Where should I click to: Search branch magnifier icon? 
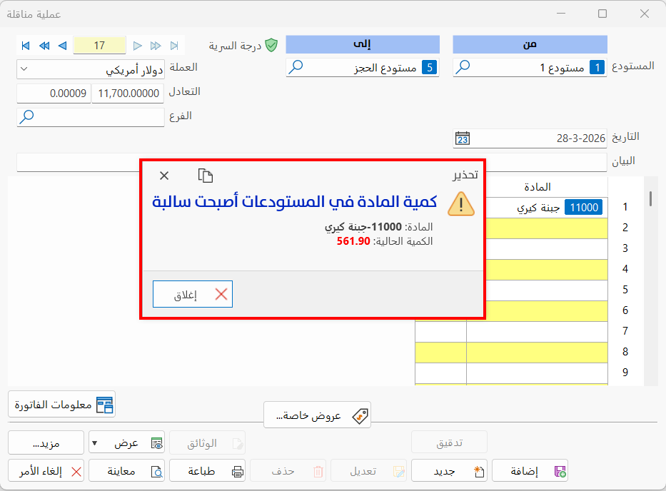tap(26, 116)
